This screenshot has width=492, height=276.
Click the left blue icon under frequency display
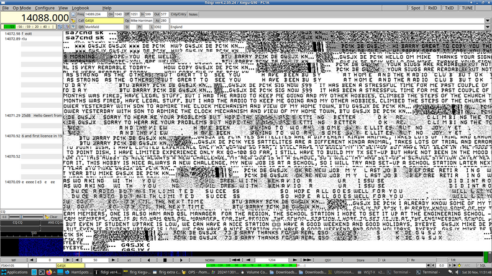tap(60, 27)
